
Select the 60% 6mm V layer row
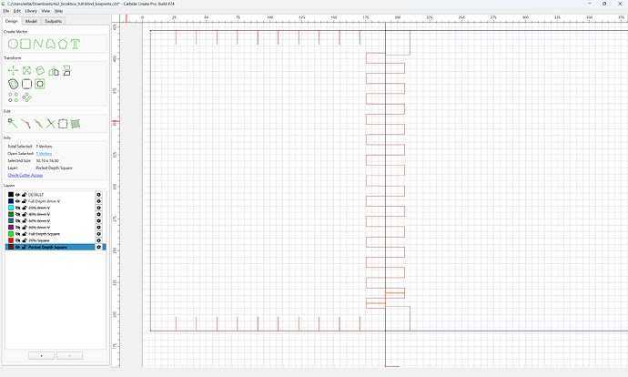tap(56, 220)
